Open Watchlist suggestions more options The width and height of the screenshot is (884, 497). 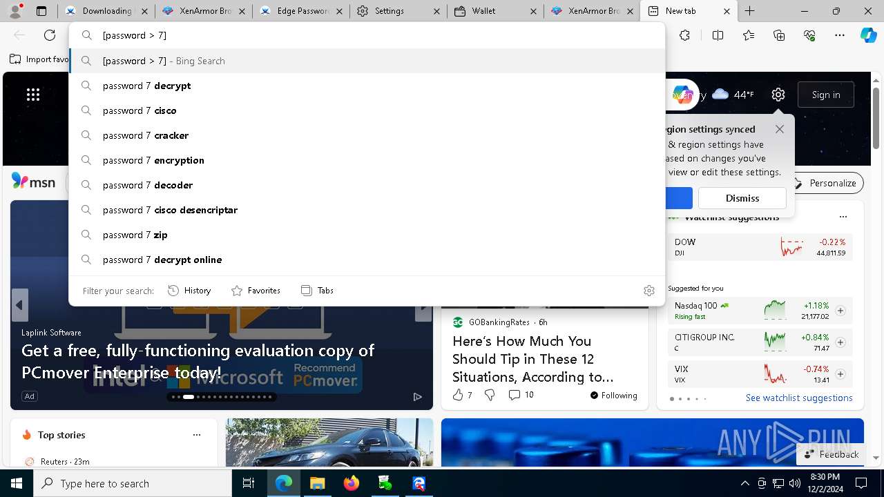click(x=843, y=217)
